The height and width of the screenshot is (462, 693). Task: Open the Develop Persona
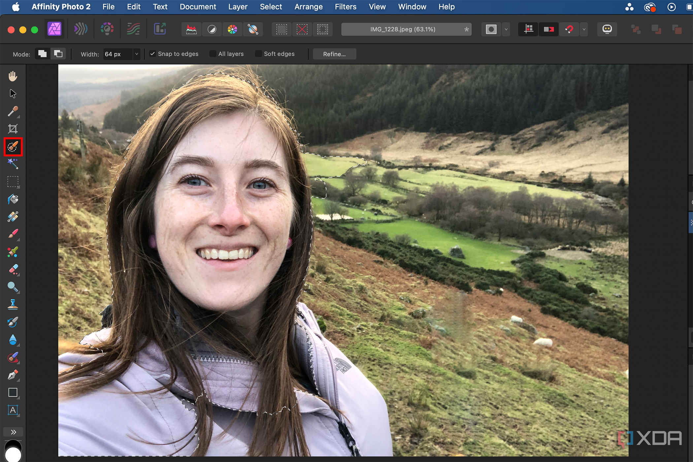click(x=107, y=29)
